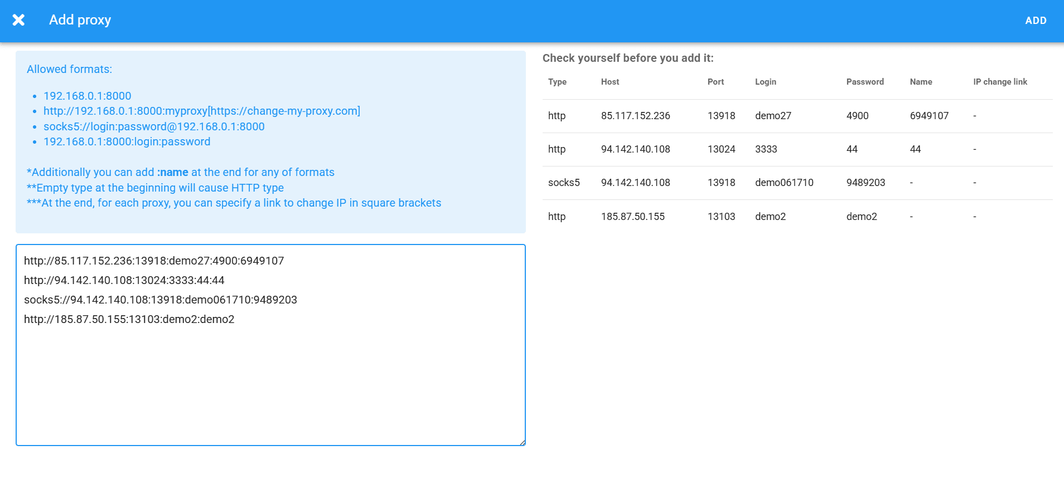The image size is (1064, 499).
Task: Click the socks5 format example text
Action: tap(154, 126)
